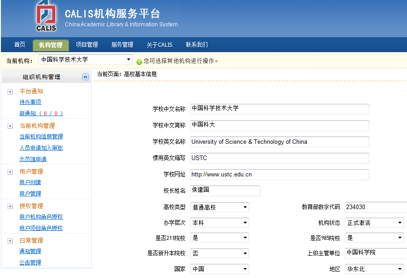The image size is (407, 278).
Task: Toggle the arrow icon next to 授权管理
Action: point(10,206)
